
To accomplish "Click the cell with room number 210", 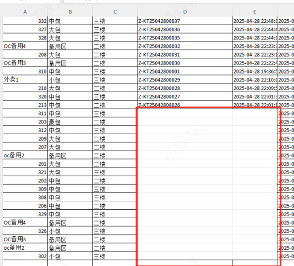I will pos(25,88).
